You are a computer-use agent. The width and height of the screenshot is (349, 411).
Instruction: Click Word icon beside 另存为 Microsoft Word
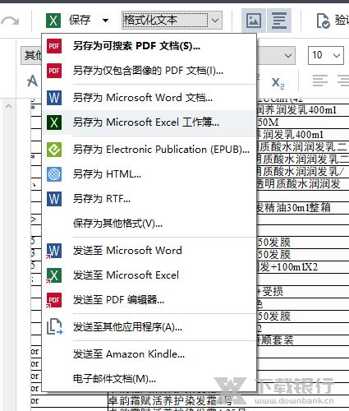point(54,98)
